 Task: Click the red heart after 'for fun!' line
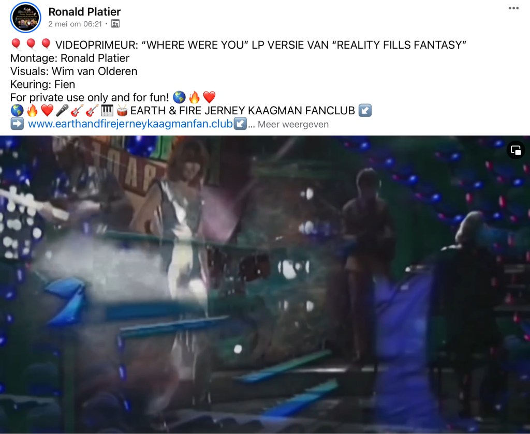[x=209, y=97]
